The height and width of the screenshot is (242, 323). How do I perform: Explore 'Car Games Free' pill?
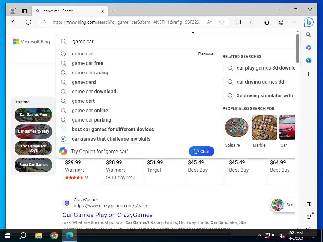point(33,115)
